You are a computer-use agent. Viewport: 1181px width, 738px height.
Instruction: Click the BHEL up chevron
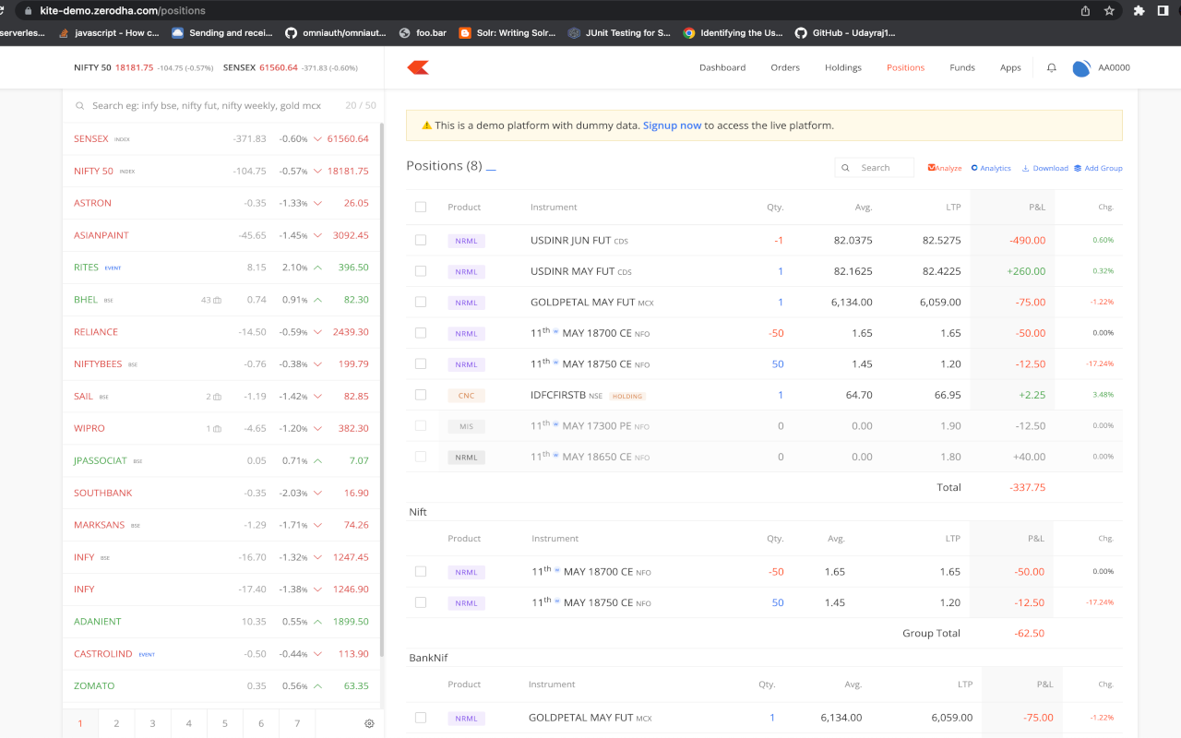coord(317,300)
